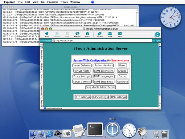Follow the System-Wide Configuration link
The width and height of the screenshot is (185, 139).
tap(90, 61)
